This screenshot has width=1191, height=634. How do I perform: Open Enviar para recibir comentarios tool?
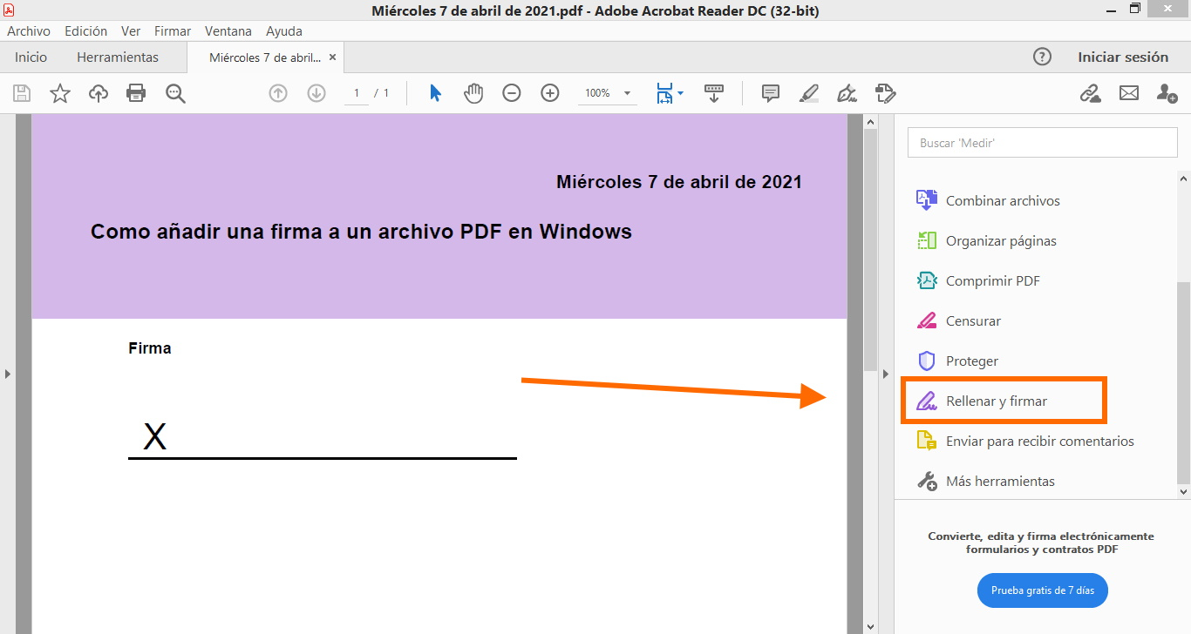point(1025,441)
